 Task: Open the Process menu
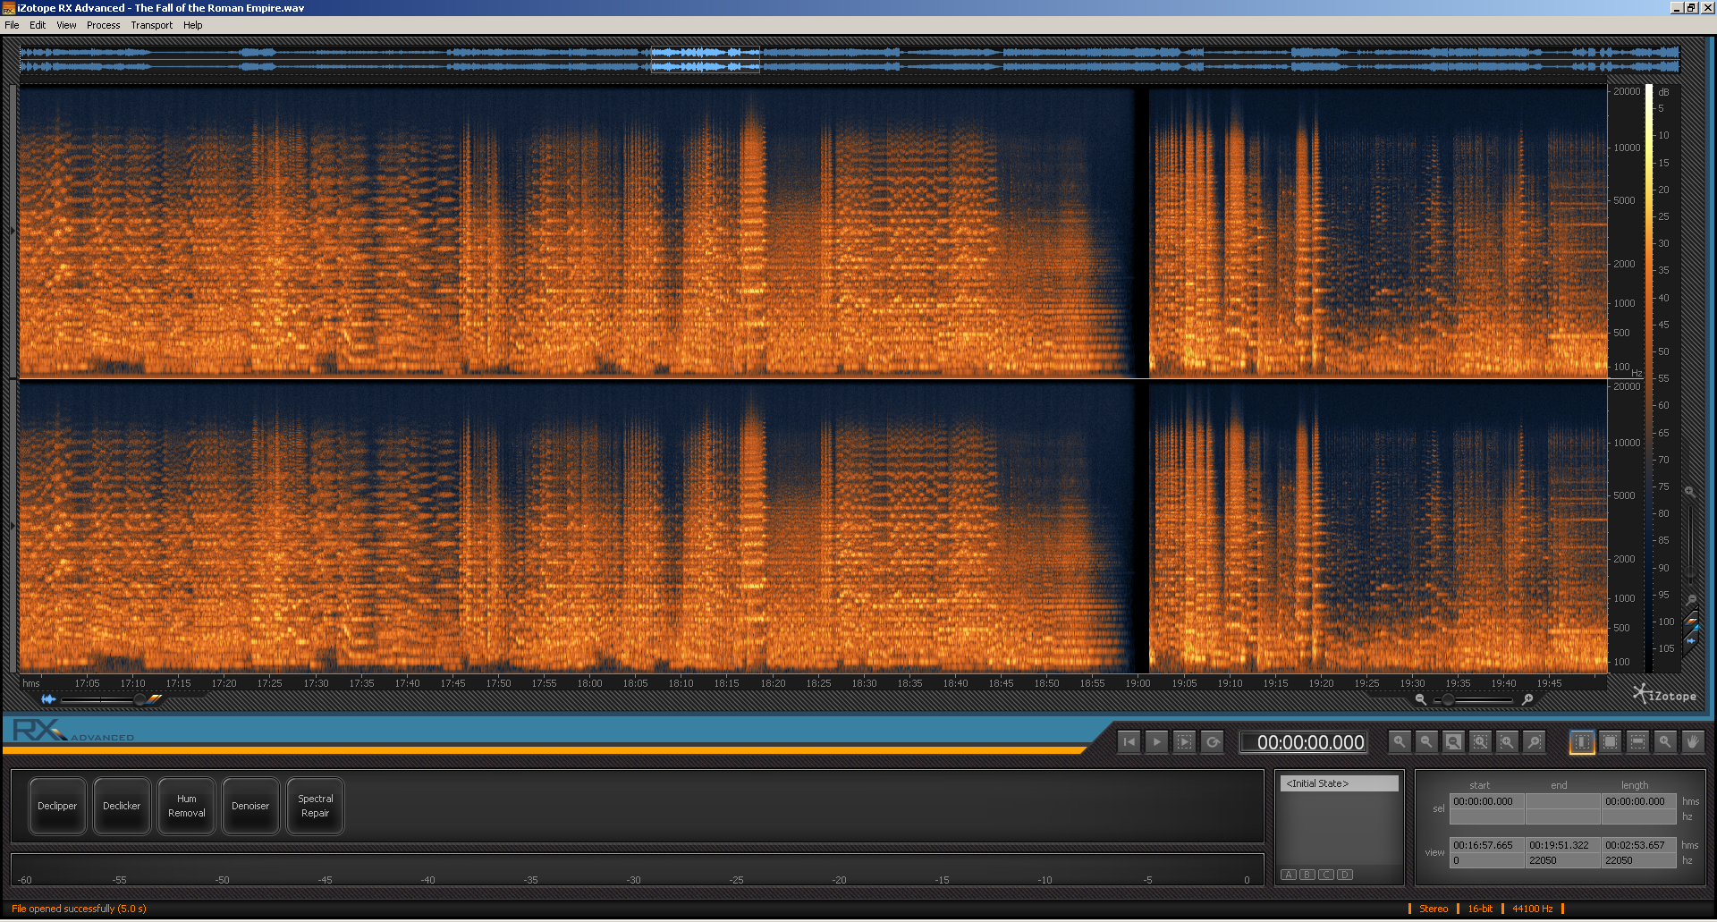103,25
